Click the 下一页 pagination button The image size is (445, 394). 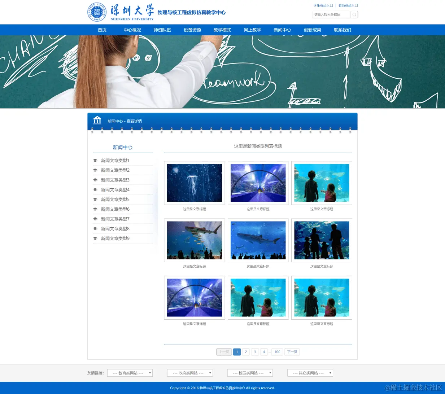pos(292,352)
